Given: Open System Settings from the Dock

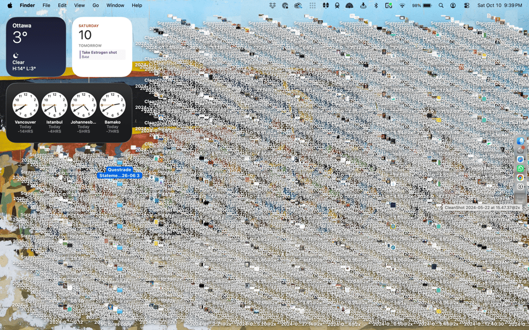Looking at the screenshot, I should (520, 150).
